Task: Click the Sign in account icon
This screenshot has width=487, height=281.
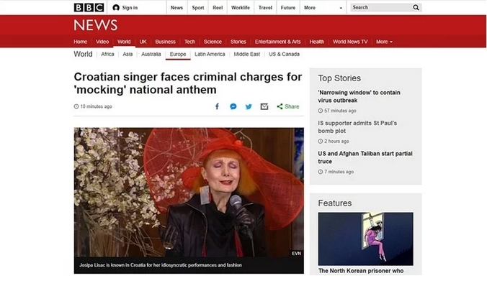Action: pyautogui.click(x=116, y=8)
